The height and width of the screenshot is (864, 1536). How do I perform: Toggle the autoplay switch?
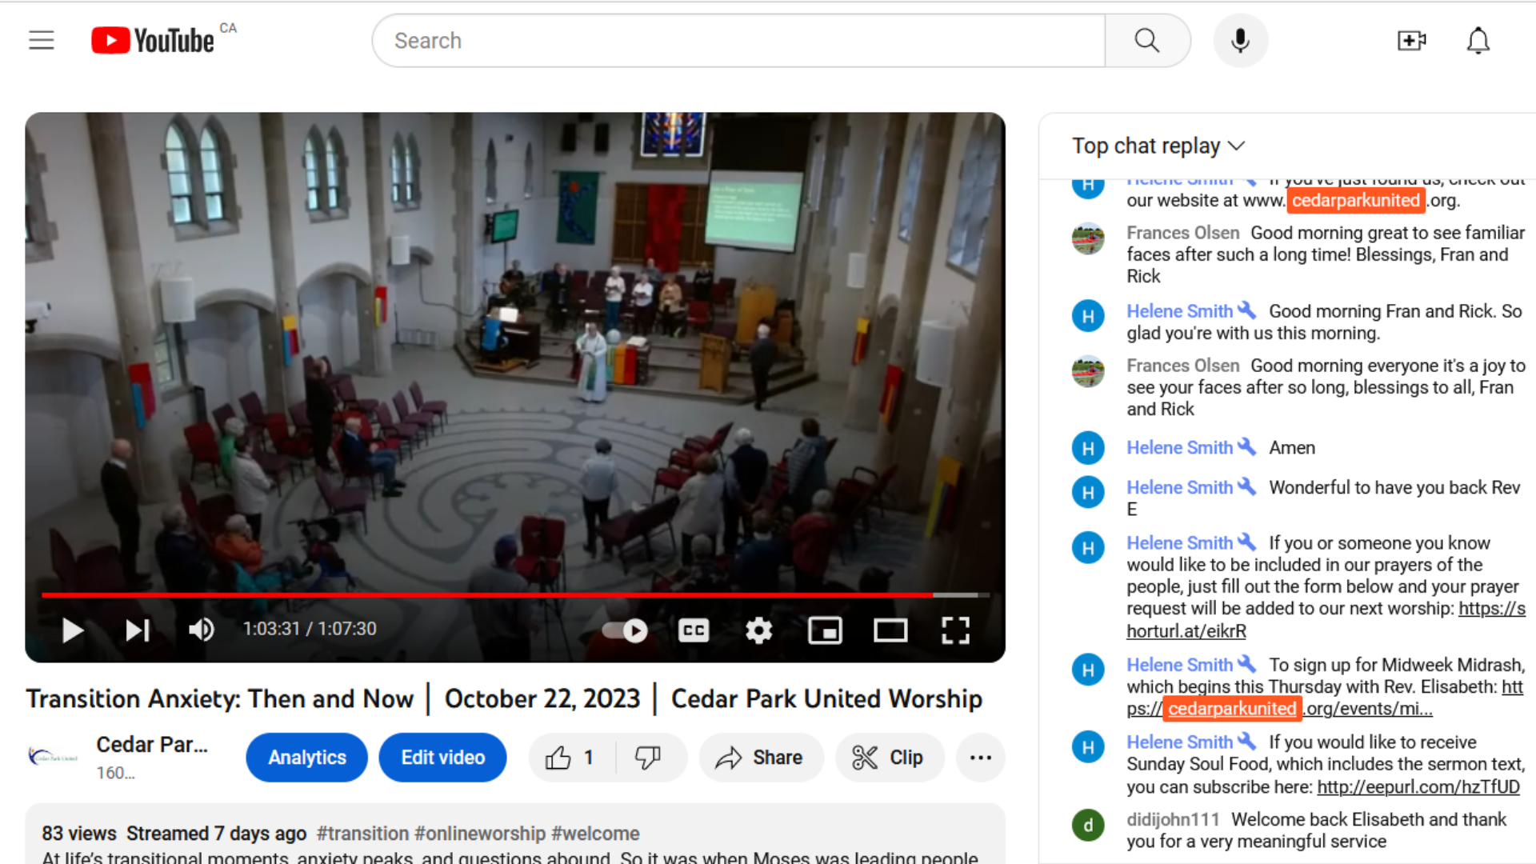pos(625,630)
